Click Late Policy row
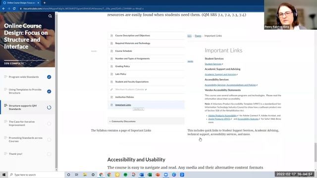The height and width of the screenshot is (178, 317). pyautogui.click(x=146, y=74)
